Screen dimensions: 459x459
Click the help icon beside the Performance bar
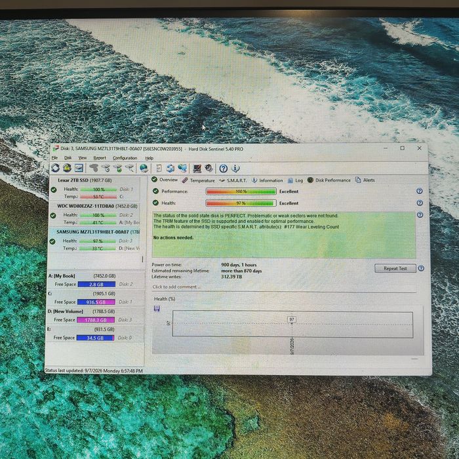[420, 191]
